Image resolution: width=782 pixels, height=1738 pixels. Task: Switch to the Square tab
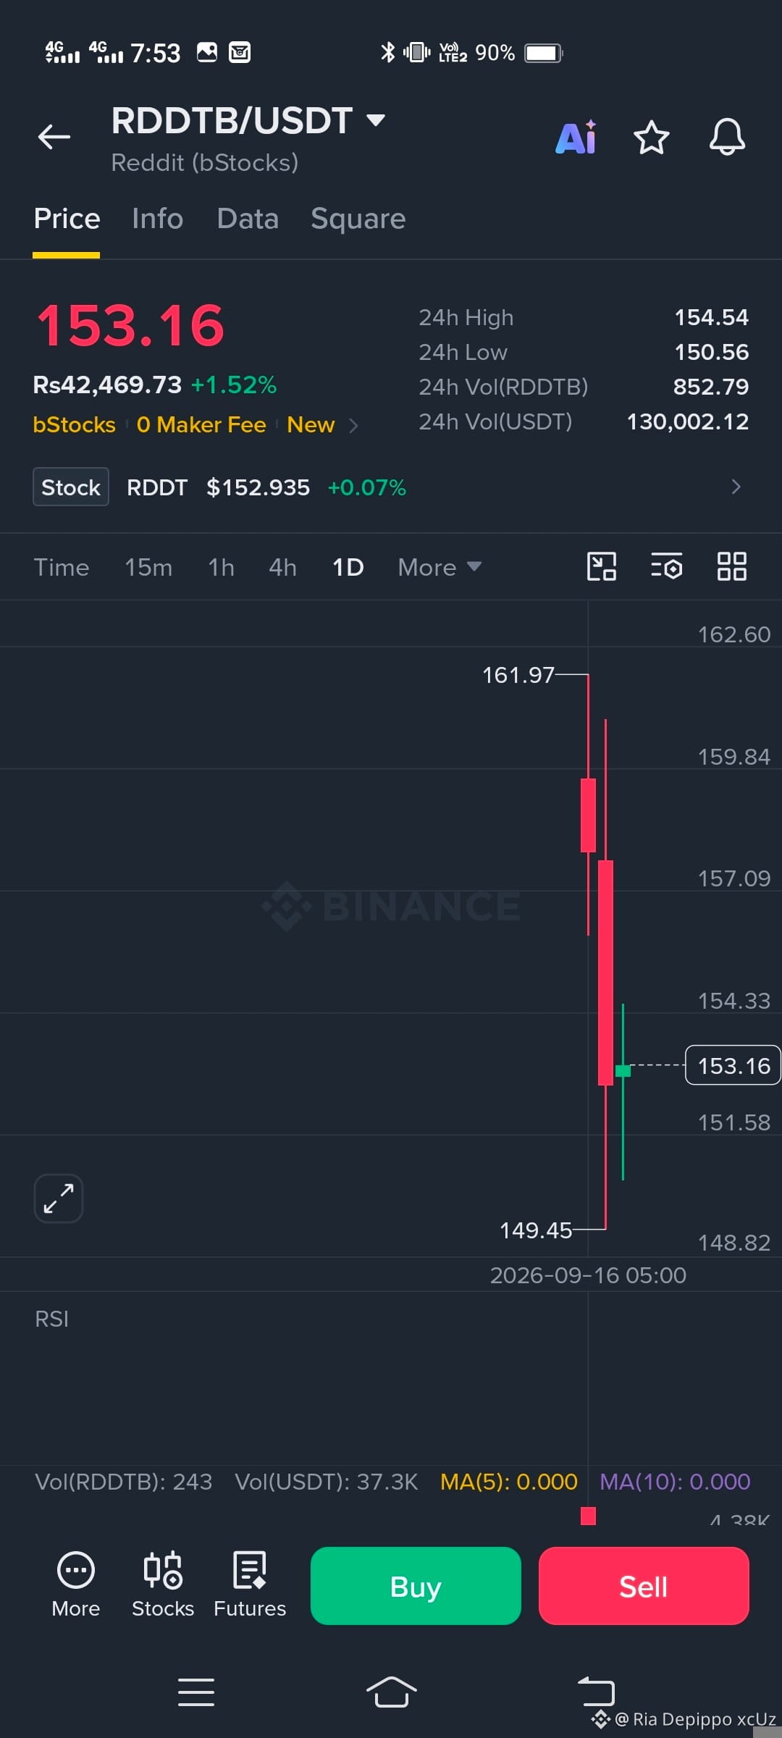(358, 219)
